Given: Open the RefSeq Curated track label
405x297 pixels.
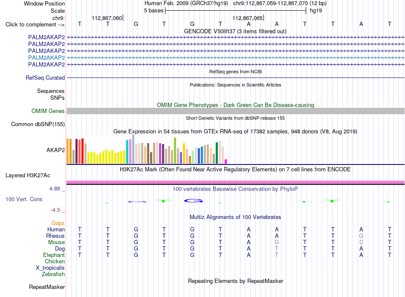Looking at the screenshot, I should pos(45,78).
